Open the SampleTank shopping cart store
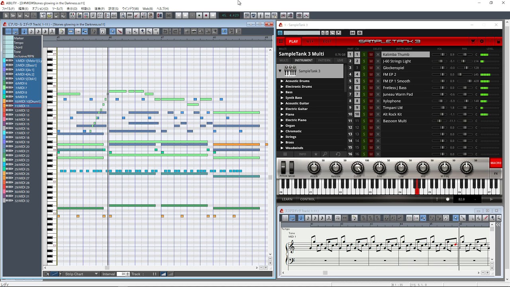The height and width of the screenshot is (287, 510). point(473,41)
